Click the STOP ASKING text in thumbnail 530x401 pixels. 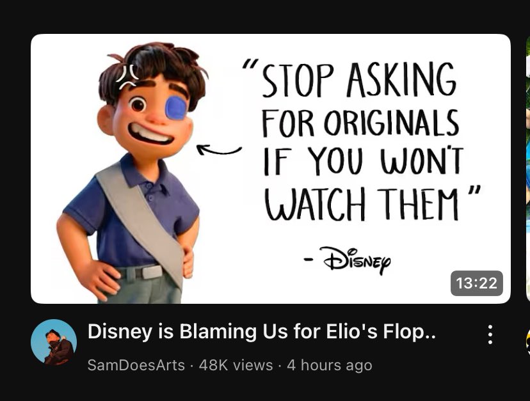pos(358,80)
